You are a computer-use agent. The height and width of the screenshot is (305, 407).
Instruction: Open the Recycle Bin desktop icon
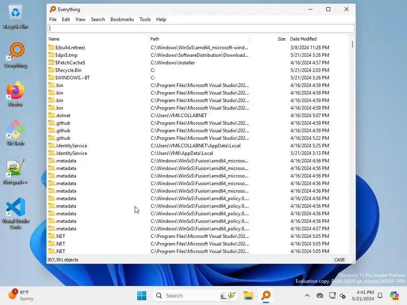point(16,17)
